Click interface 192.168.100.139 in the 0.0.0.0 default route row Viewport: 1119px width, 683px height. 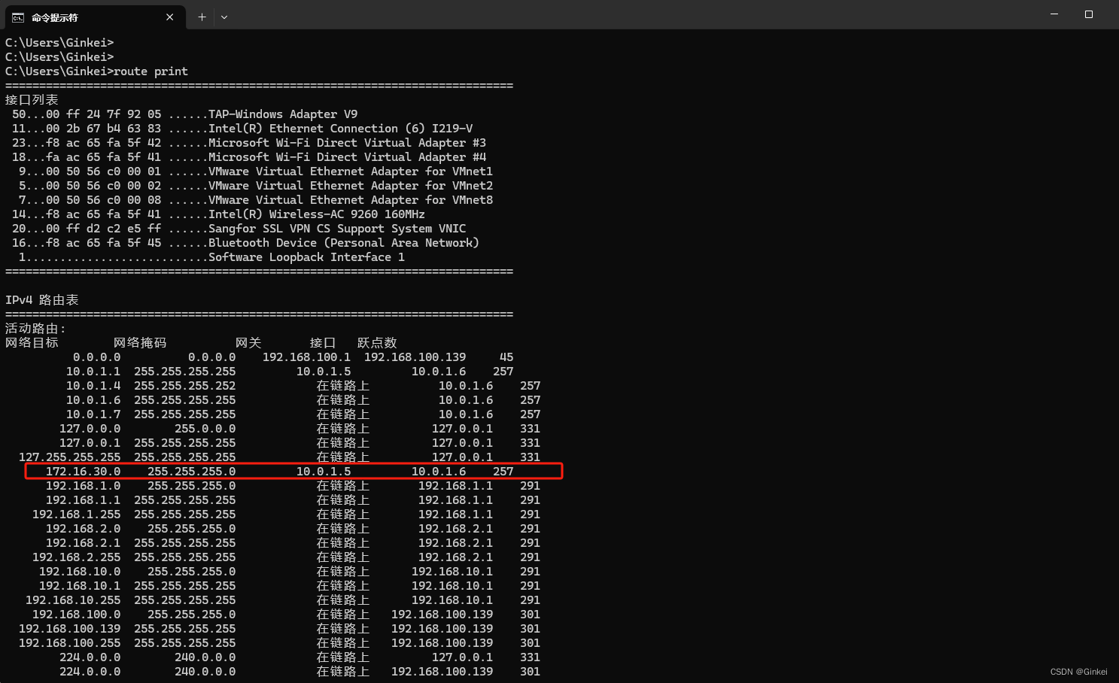pos(415,357)
